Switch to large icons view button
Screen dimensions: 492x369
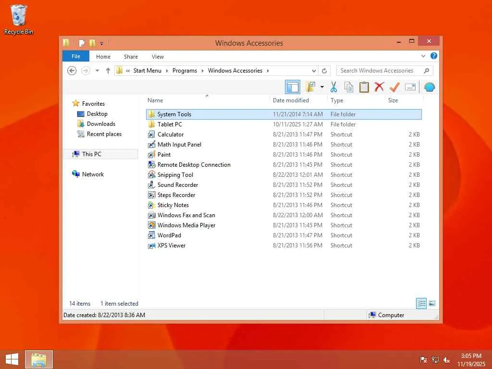coord(432,304)
